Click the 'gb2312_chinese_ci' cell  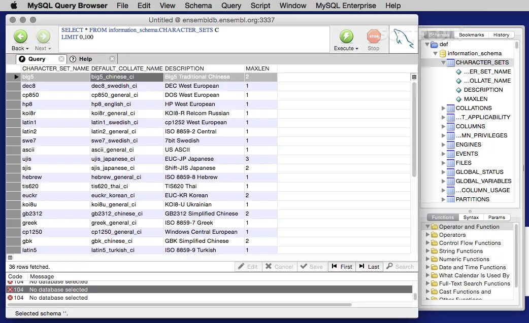[127, 213]
